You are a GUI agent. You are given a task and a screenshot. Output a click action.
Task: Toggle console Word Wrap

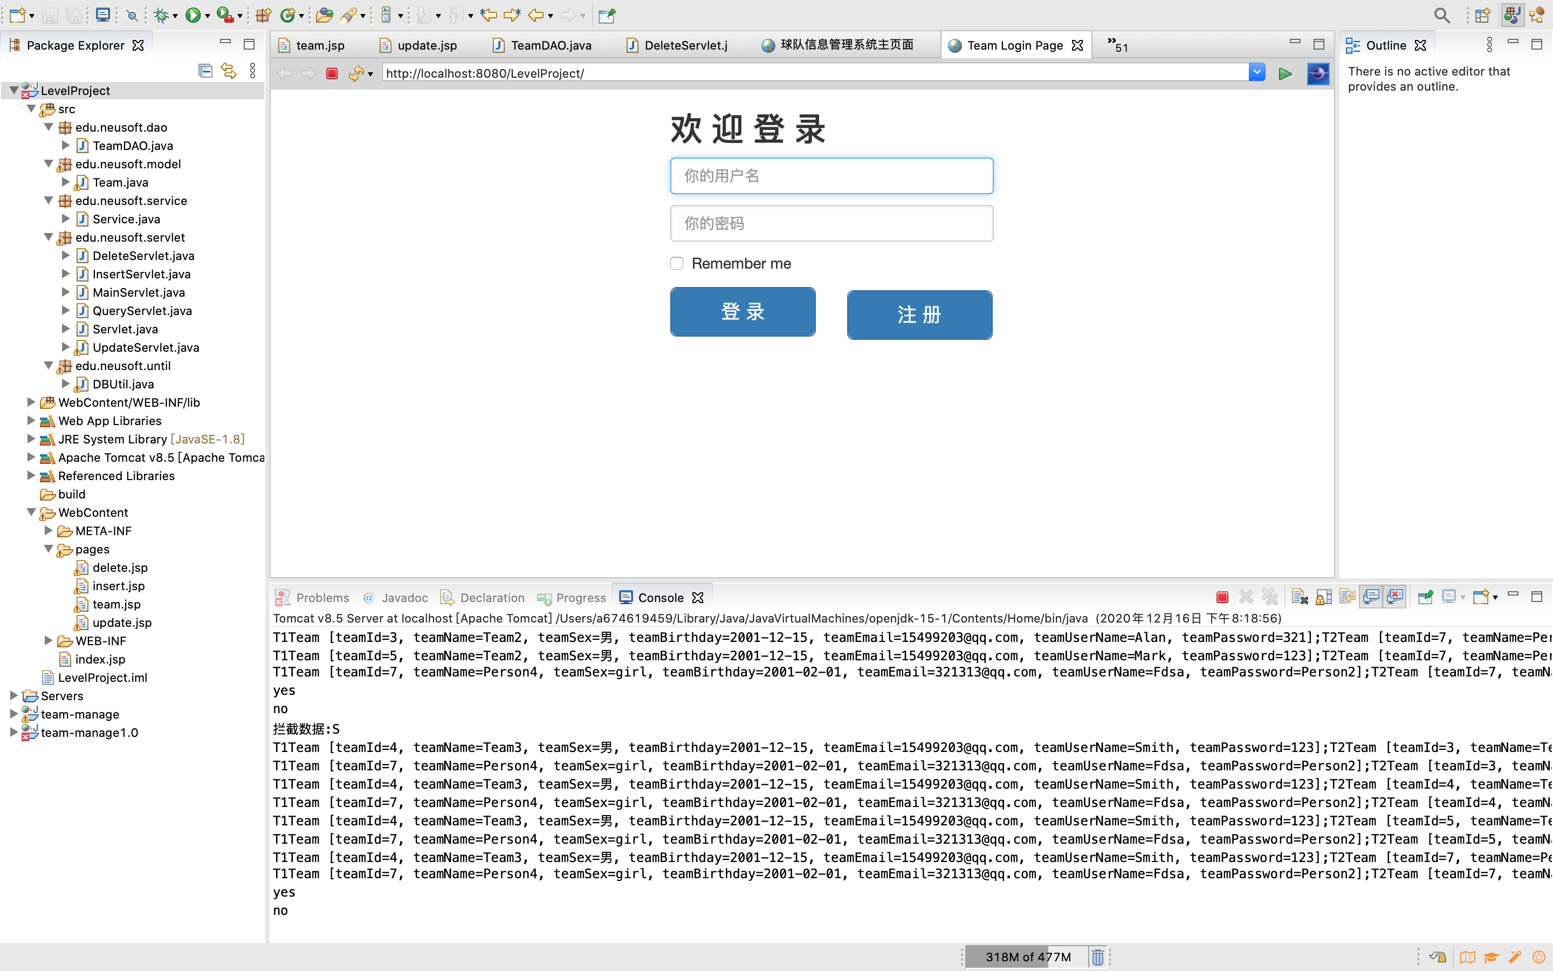point(1347,597)
